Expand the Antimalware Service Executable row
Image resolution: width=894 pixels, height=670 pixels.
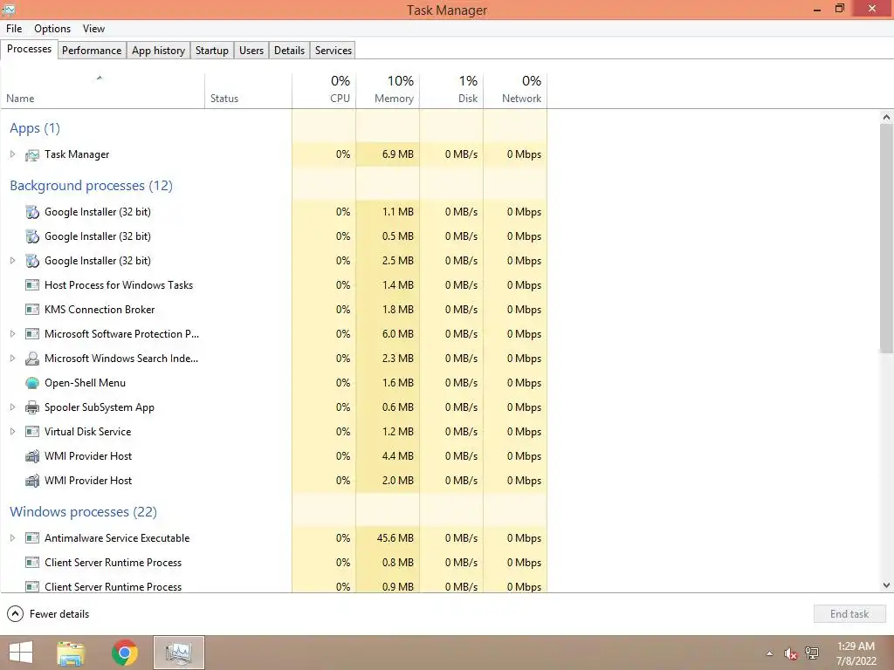(x=12, y=537)
